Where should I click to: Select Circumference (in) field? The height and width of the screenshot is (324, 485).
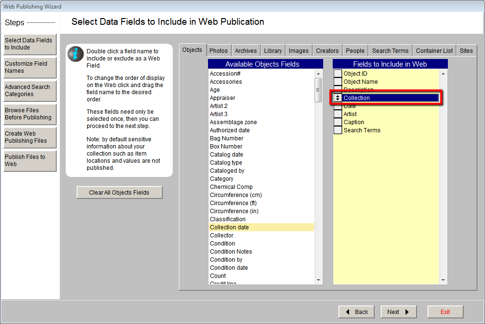click(x=262, y=211)
